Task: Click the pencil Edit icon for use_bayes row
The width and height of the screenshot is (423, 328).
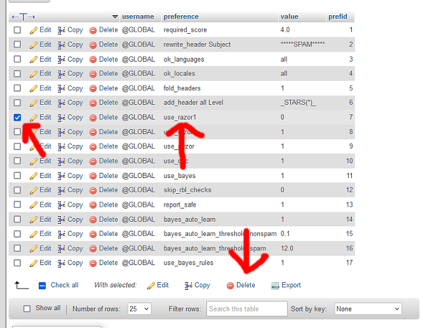Action: pos(34,175)
